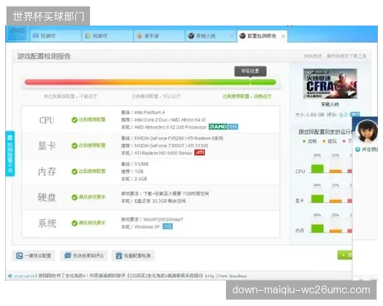Switch to the 爱手游 tab
The image size is (383, 306).
tap(159, 36)
